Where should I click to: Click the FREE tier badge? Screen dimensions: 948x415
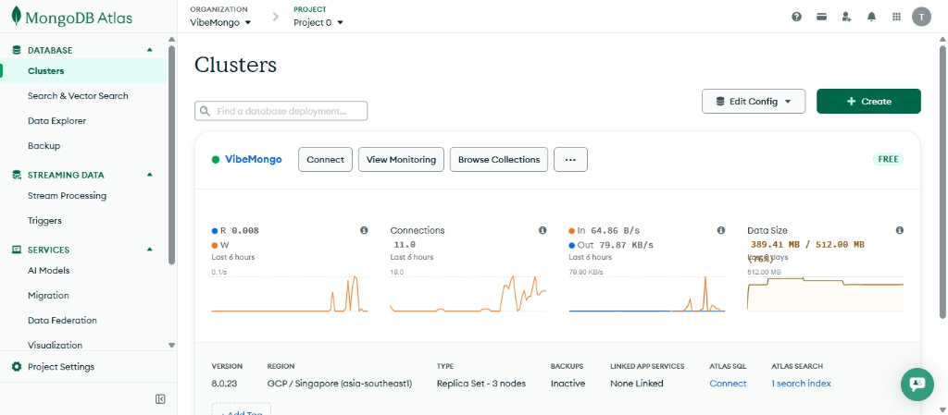[888, 160]
